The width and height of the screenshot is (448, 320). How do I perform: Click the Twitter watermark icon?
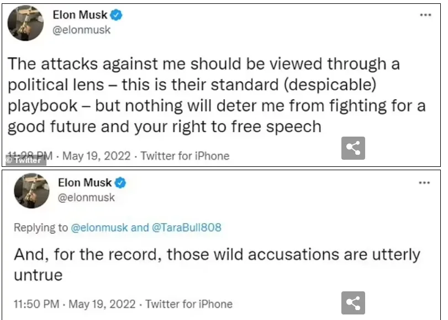point(24,160)
